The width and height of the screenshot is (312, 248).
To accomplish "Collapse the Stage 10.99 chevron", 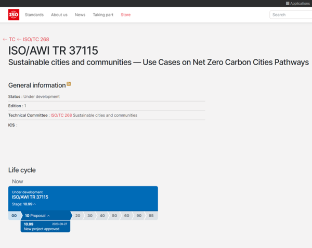I will (35, 204).
